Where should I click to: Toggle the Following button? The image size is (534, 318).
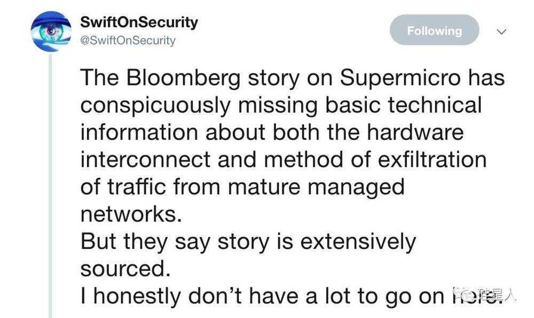[x=434, y=30]
